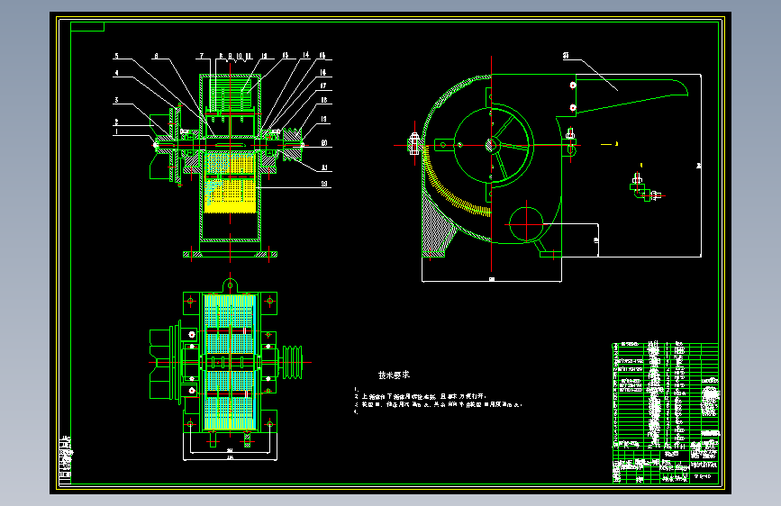Click part number label 5
Viewport: 781px width, 506px height.
tap(116, 56)
